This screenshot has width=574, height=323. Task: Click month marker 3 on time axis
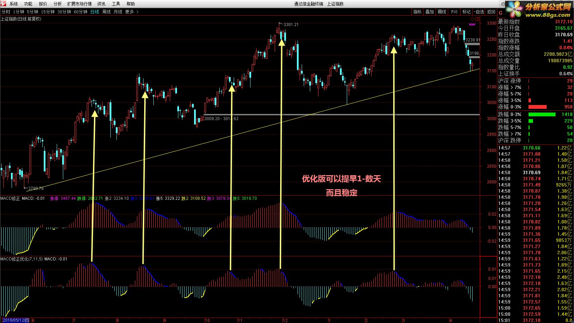(x=404, y=321)
